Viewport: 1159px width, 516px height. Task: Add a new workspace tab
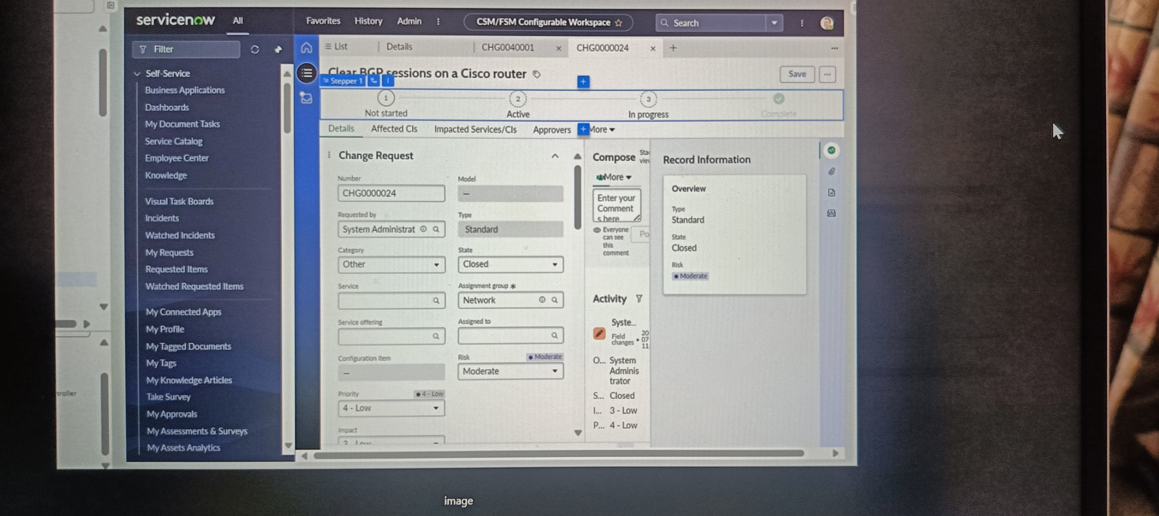[673, 48]
